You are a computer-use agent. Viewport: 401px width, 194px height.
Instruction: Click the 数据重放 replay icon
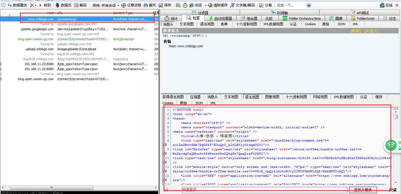[10, 5]
